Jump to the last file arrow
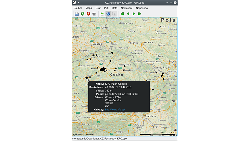Viewport: 250px width, 141px height. (x=139, y=14)
